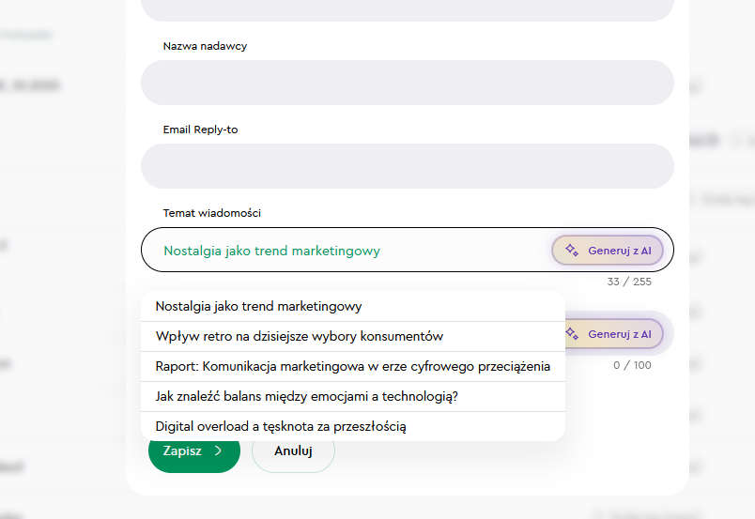
Task: Click the "33 / 255" character counter
Action: [x=629, y=282]
